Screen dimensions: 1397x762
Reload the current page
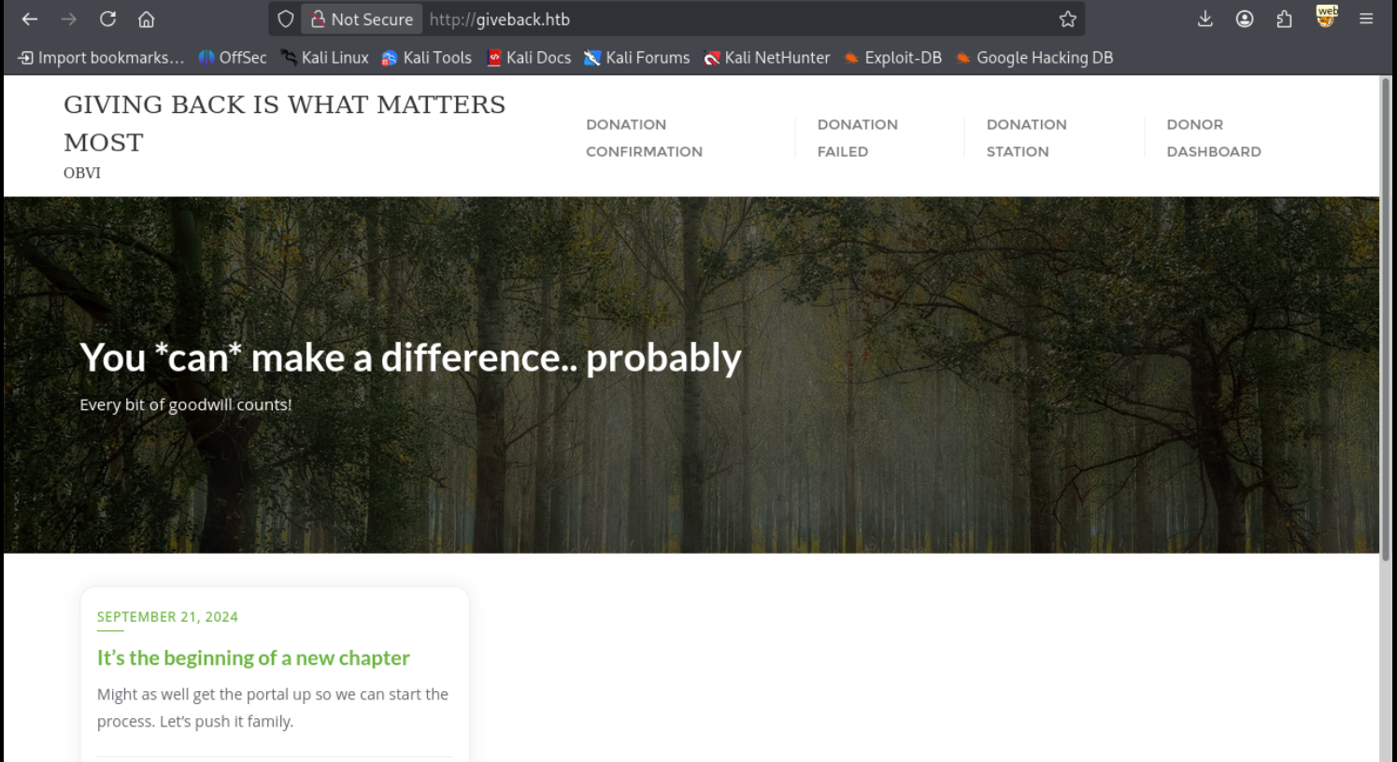click(107, 19)
